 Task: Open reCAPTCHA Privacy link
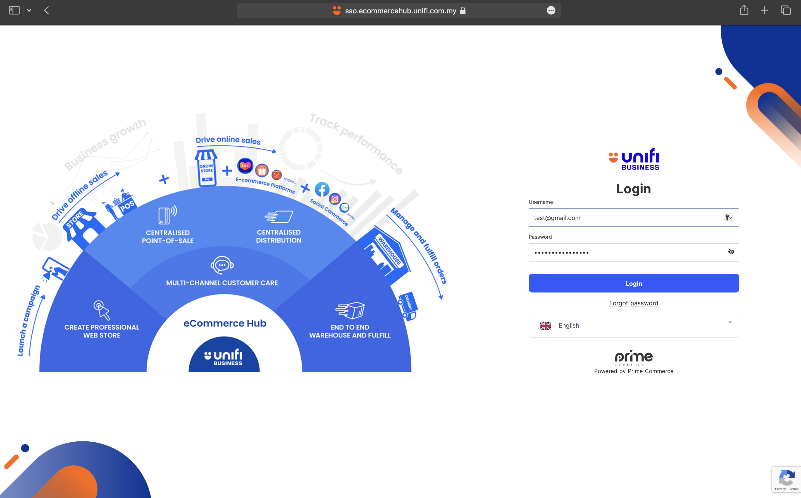click(x=780, y=489)
